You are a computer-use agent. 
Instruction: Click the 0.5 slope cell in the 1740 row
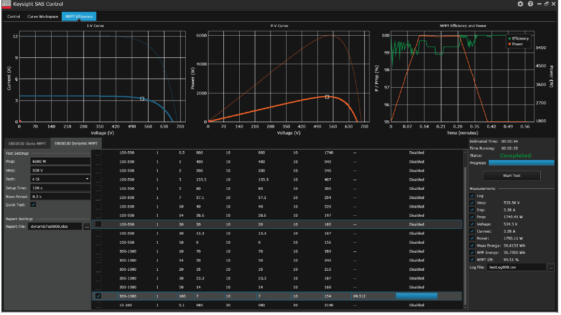(x=182, y=153)
